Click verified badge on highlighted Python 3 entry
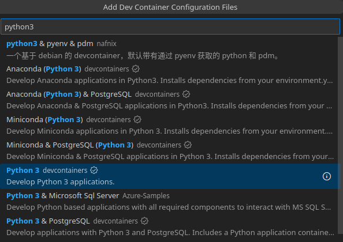343x242 pixels. [x=94, y=170]
